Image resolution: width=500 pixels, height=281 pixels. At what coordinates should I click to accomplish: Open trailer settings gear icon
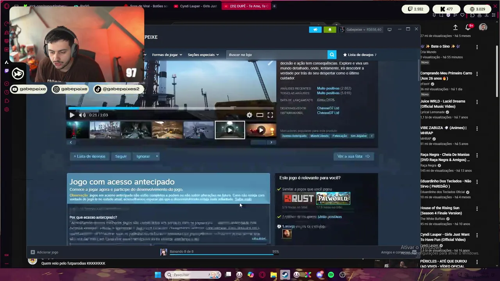[249, 115]
